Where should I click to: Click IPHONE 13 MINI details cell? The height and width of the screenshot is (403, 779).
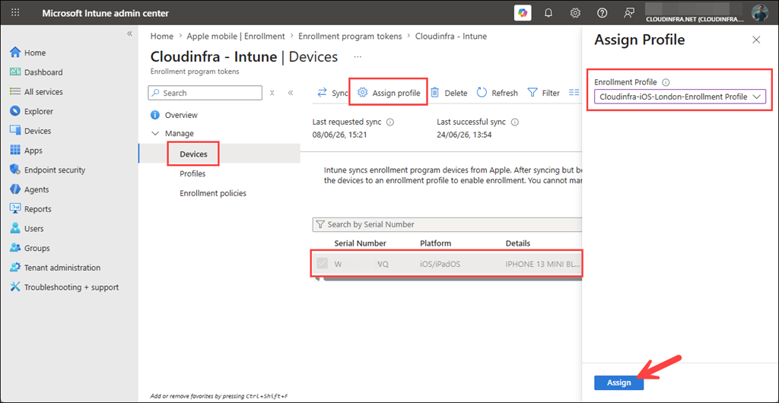542,264
